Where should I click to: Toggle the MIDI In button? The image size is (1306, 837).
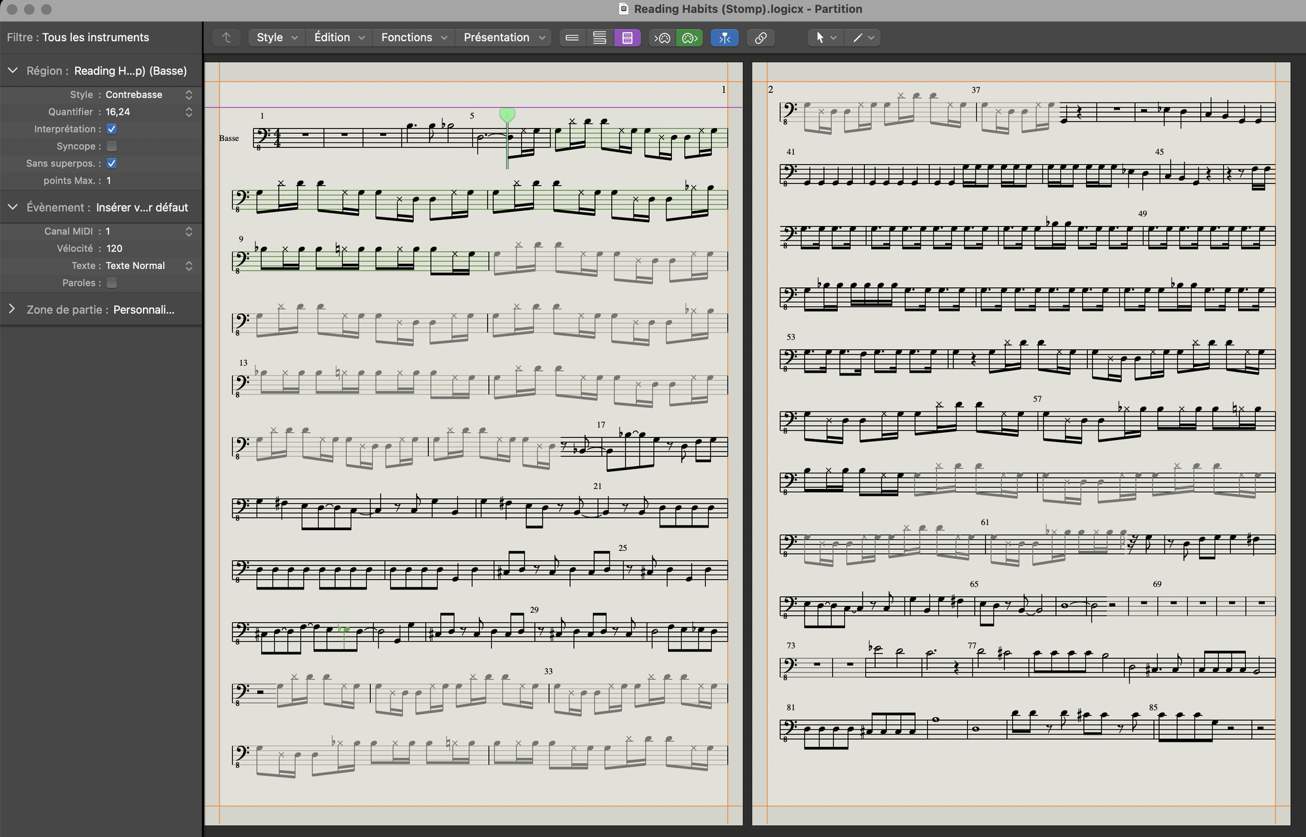[662, 38]
